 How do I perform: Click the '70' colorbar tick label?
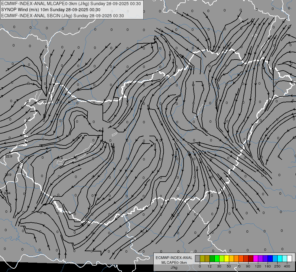(x=239, y=266)
